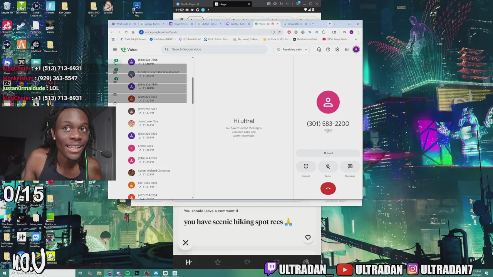Screen dimensions: 493x277
Task: Open the VEGAS PRO 18 desktop folder
Action: [x=94, y=9]
